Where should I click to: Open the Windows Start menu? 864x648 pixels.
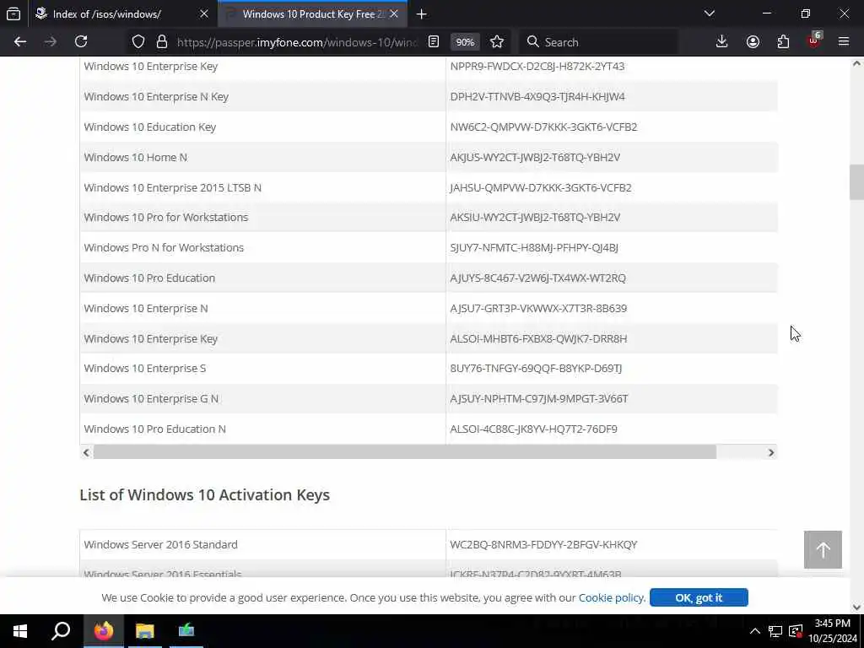pos(20,631)
